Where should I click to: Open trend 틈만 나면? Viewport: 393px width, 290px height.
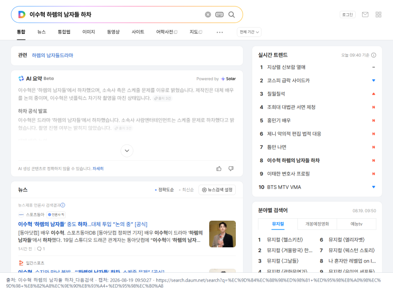coord(277,147)
